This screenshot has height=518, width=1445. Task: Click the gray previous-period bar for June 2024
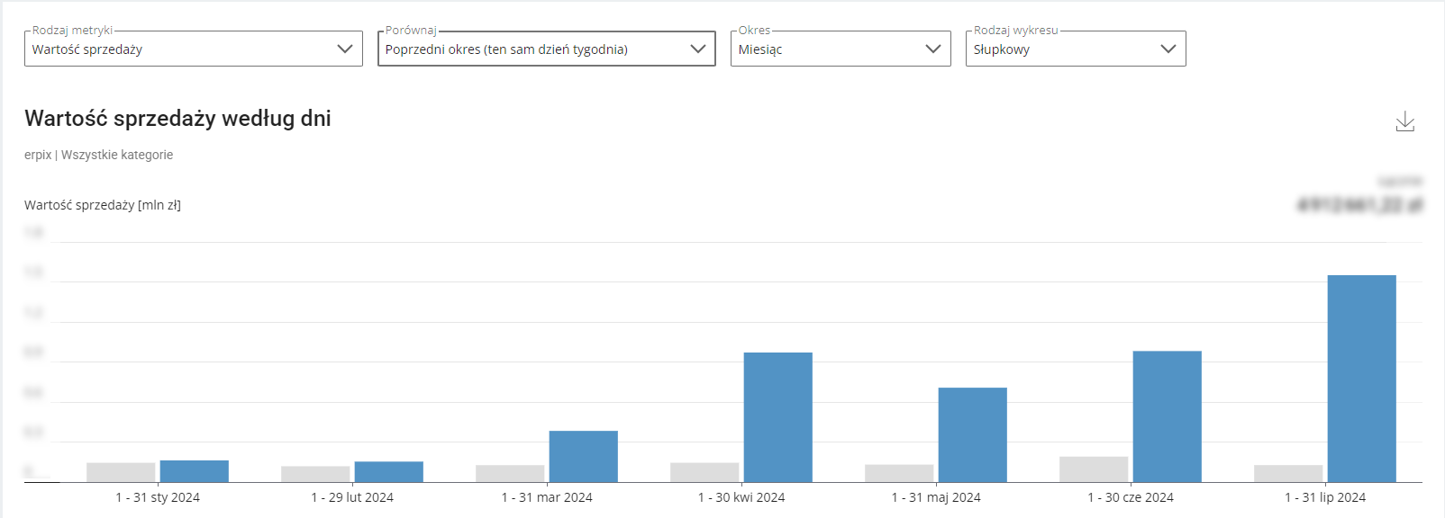[1094, 469]
